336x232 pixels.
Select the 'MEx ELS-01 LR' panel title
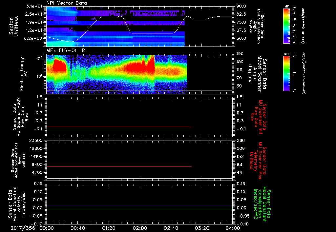point(66,50)
